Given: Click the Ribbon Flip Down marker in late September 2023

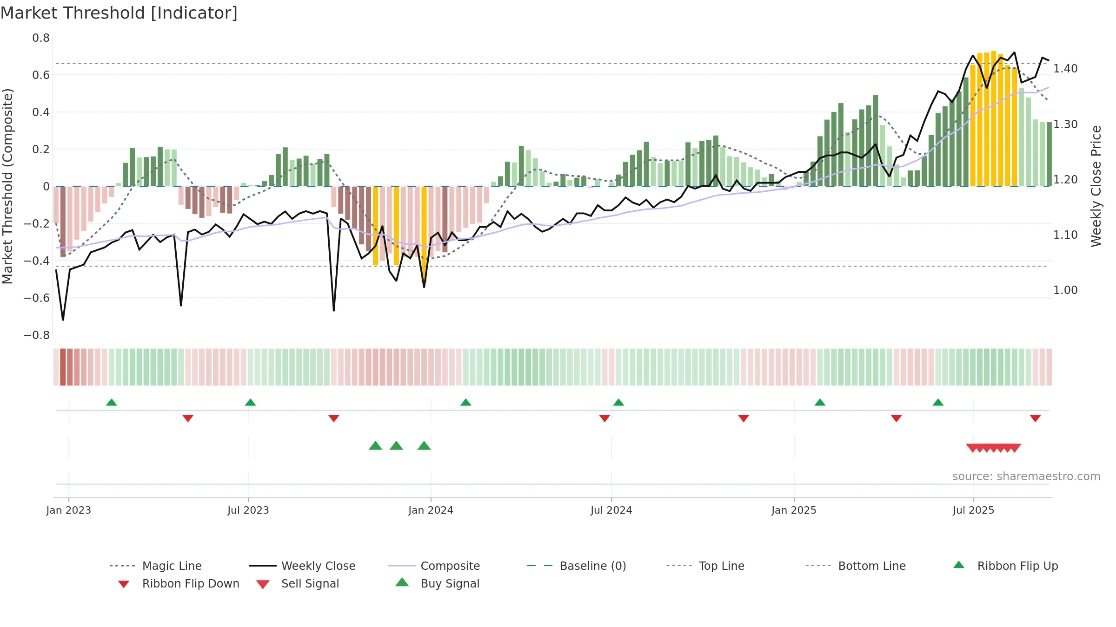Looking at the screenshot, I should point(334,418).
